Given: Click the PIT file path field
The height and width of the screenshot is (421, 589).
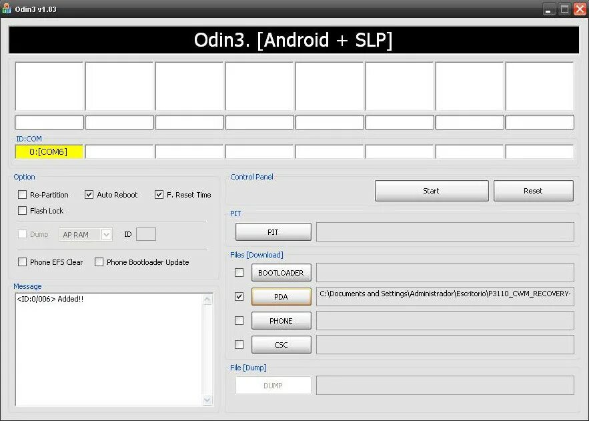Looking at the screenshot, I should pyautogui.click(x=445, y=232).
